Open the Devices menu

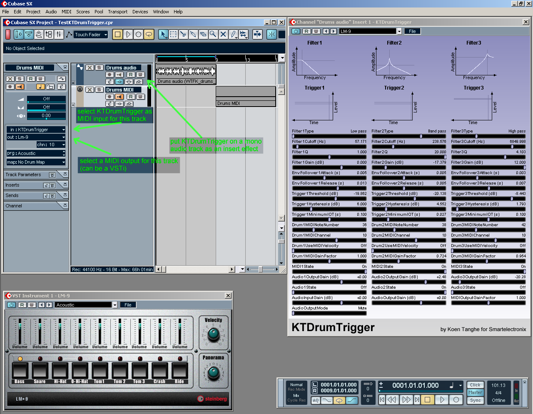140,12
